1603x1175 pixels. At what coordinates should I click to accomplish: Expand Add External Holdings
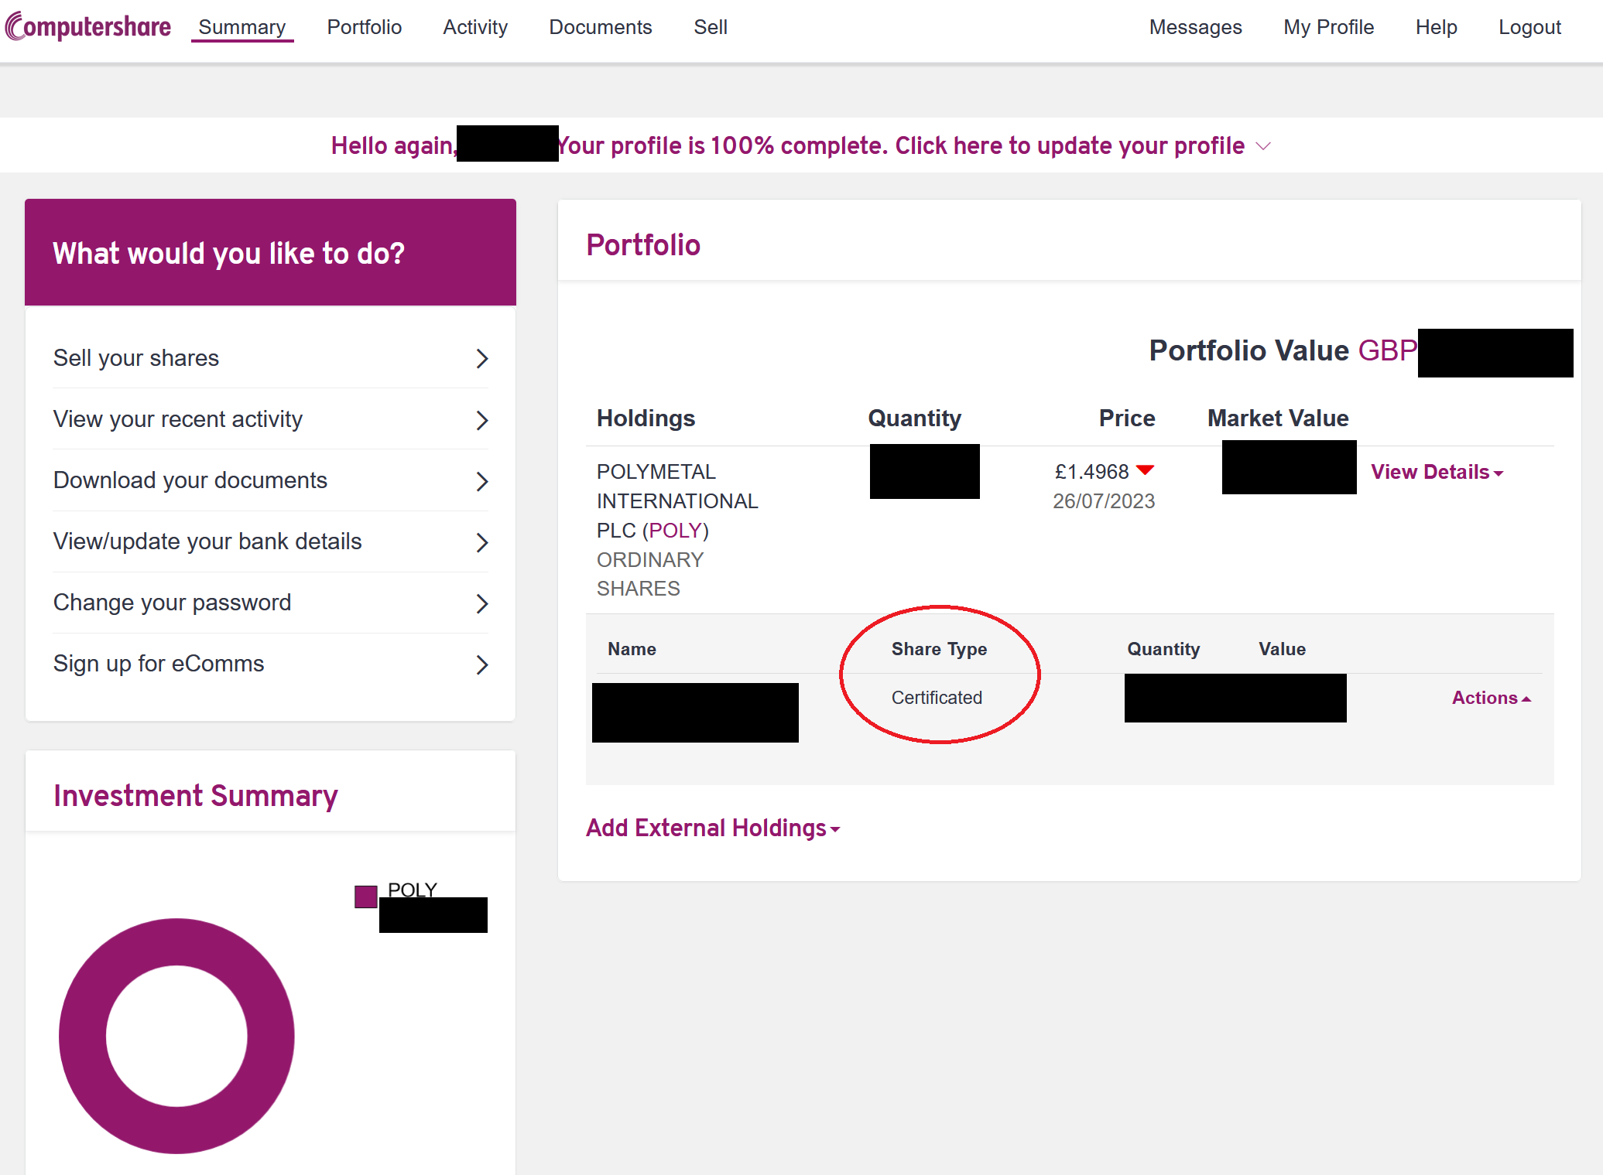click(712, 828)
